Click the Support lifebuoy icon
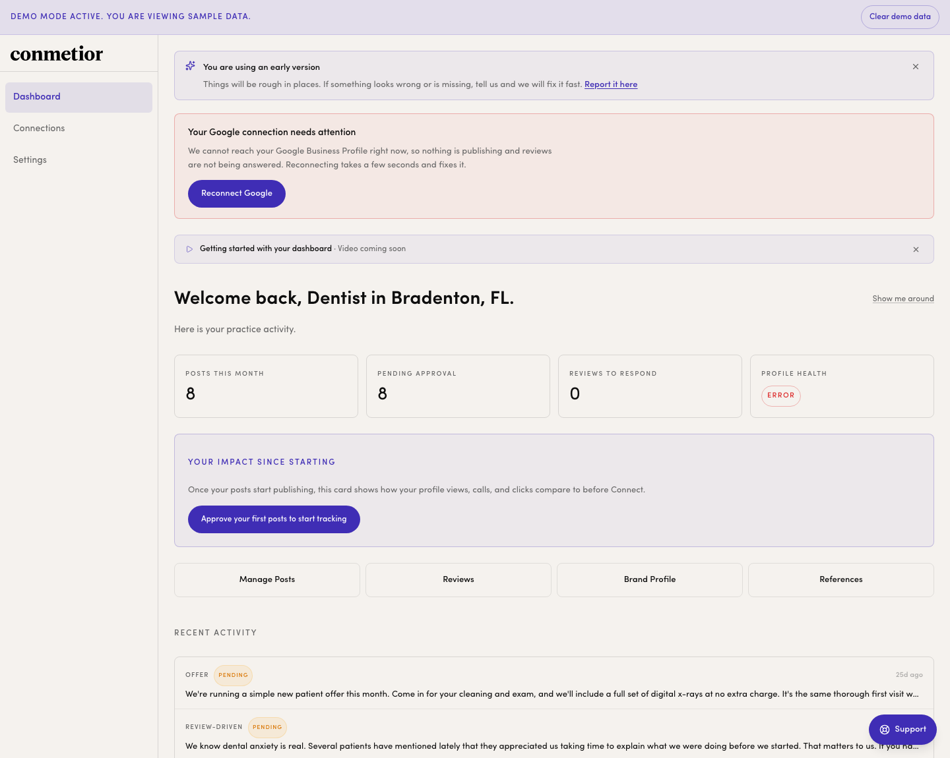This screenshot has height=758, width=950. (x=885, y=730)
